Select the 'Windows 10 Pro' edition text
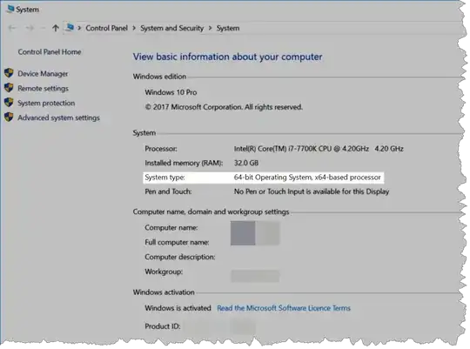Viewport: 470px width, 349px height. point(171,92)
